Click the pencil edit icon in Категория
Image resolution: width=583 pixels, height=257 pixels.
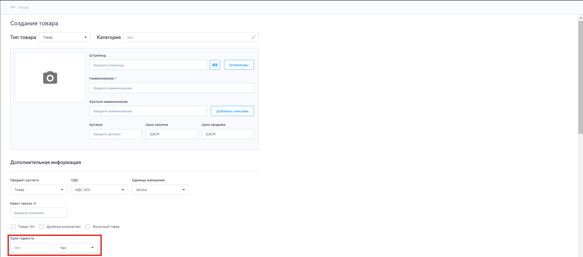pos(253,37)
